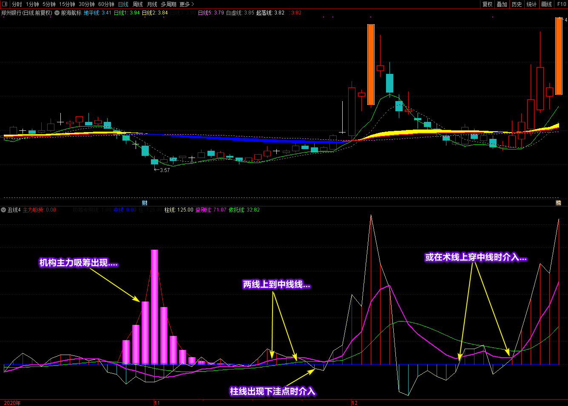Open the 历史 history tool
This screenshot has height=406, width=568.
pyautogui.click(x=517, y=4)
